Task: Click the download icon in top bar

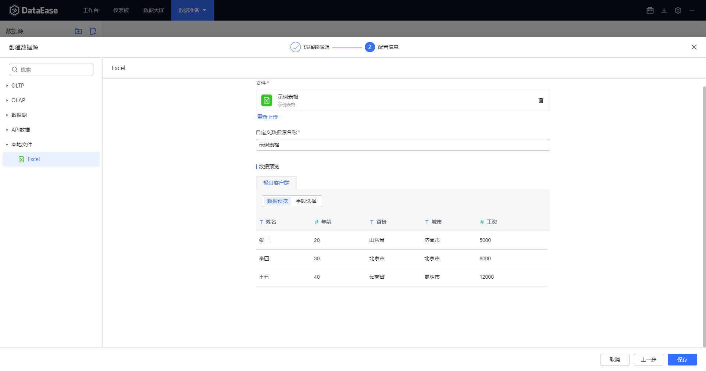Action: 664,10
